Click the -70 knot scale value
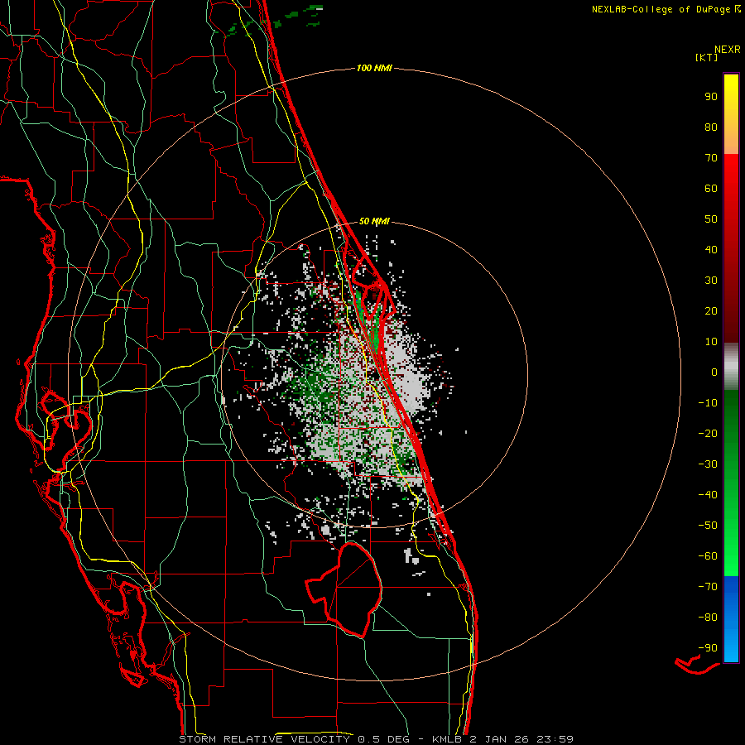Image resolution: width=745 pixels, height=745 pixels. [708, 587]
